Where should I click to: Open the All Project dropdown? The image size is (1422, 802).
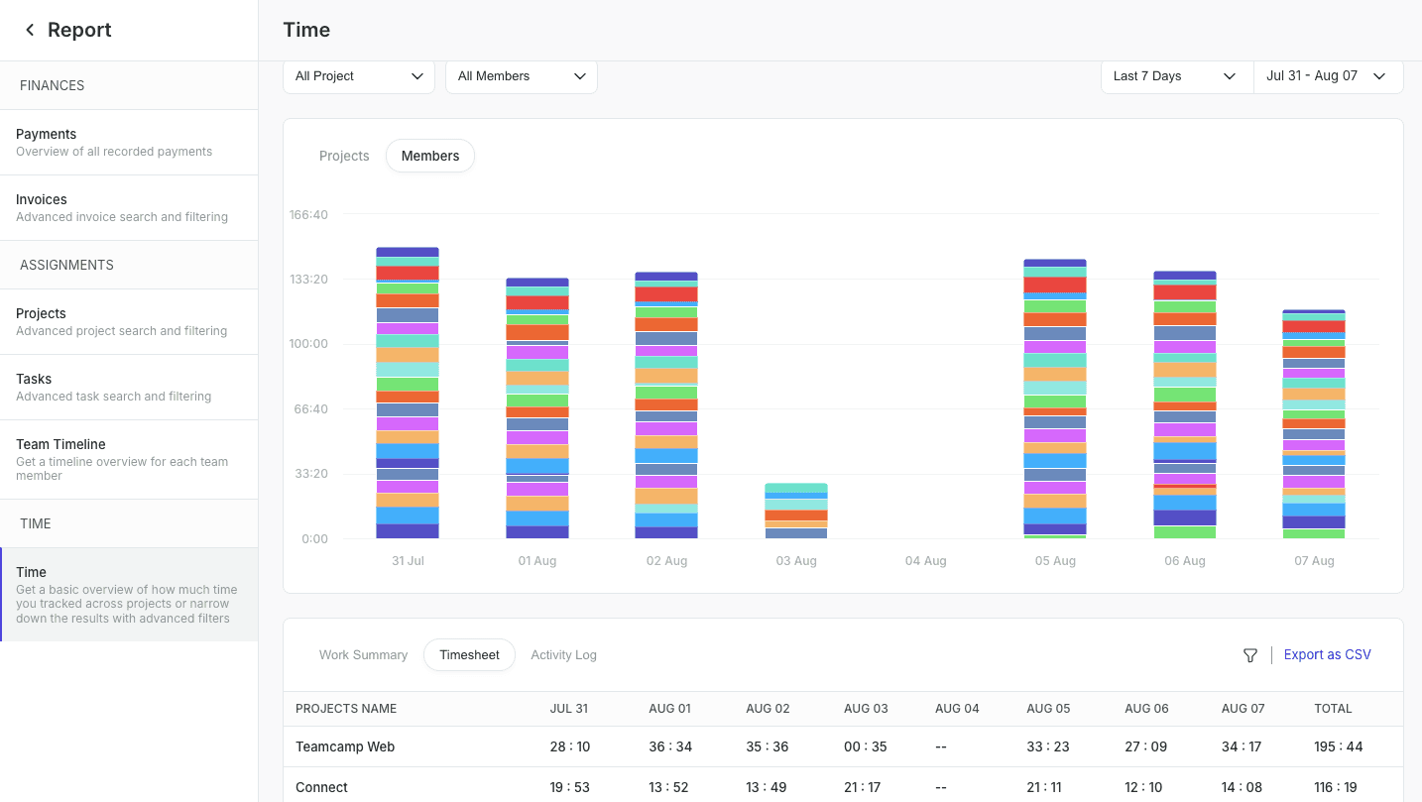click(359, 76)
